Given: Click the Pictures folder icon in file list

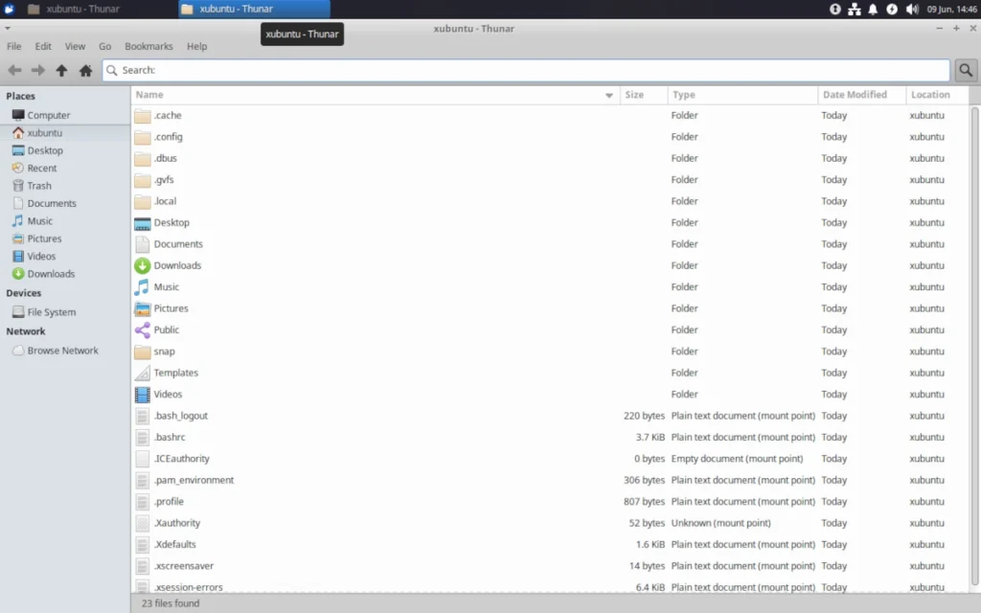Looking at the screenshot, I should tap(142, 309).
